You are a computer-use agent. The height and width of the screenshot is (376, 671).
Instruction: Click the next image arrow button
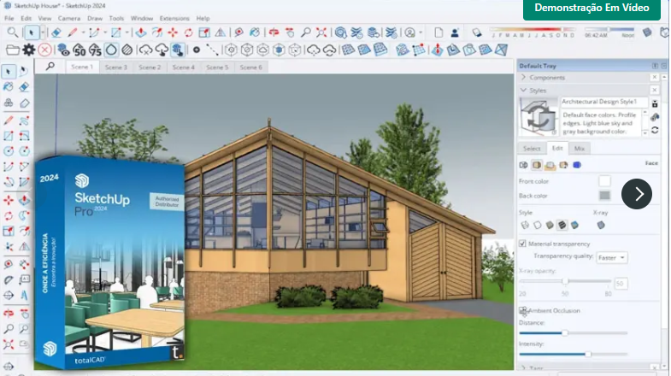[637, 193]
